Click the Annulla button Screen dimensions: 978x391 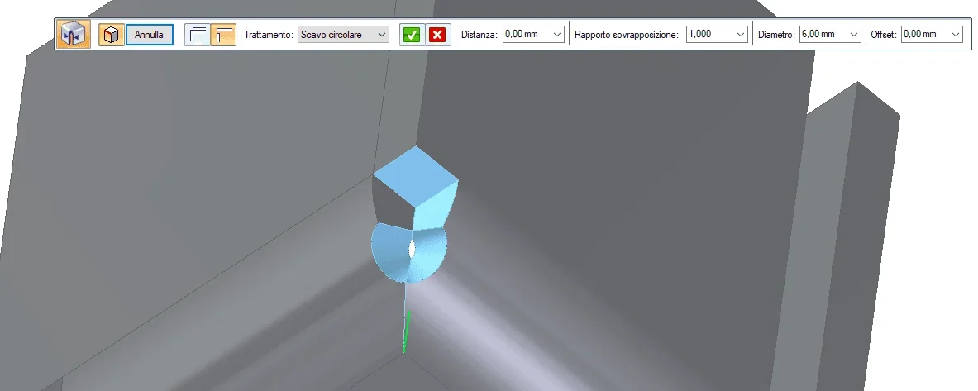pos(149,35)
